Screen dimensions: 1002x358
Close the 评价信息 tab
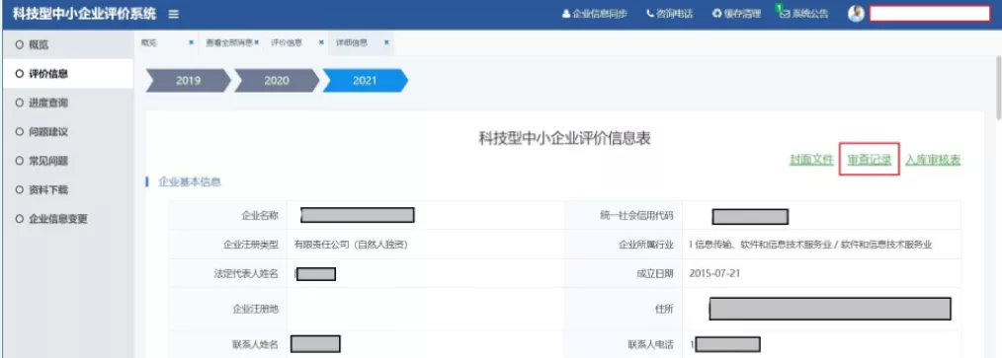click(x=321, y=42)
